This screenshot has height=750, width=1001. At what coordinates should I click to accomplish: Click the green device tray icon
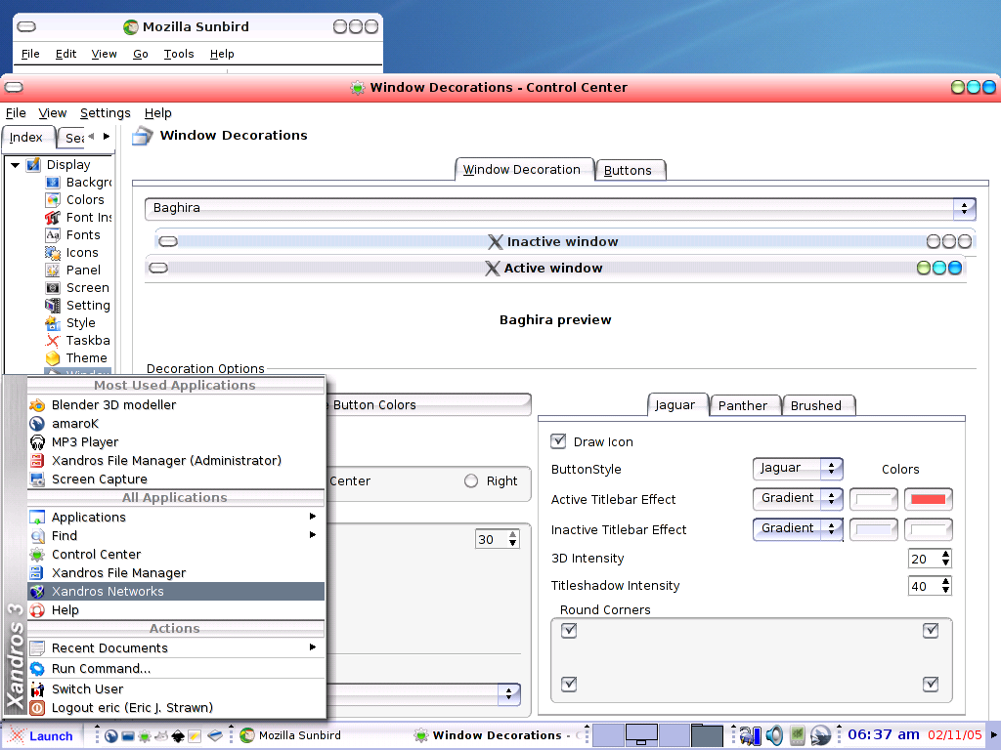(797, 735)
